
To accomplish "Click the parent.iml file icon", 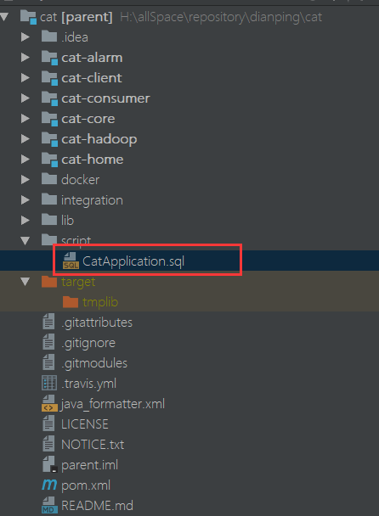I will (x=49, y=465).
